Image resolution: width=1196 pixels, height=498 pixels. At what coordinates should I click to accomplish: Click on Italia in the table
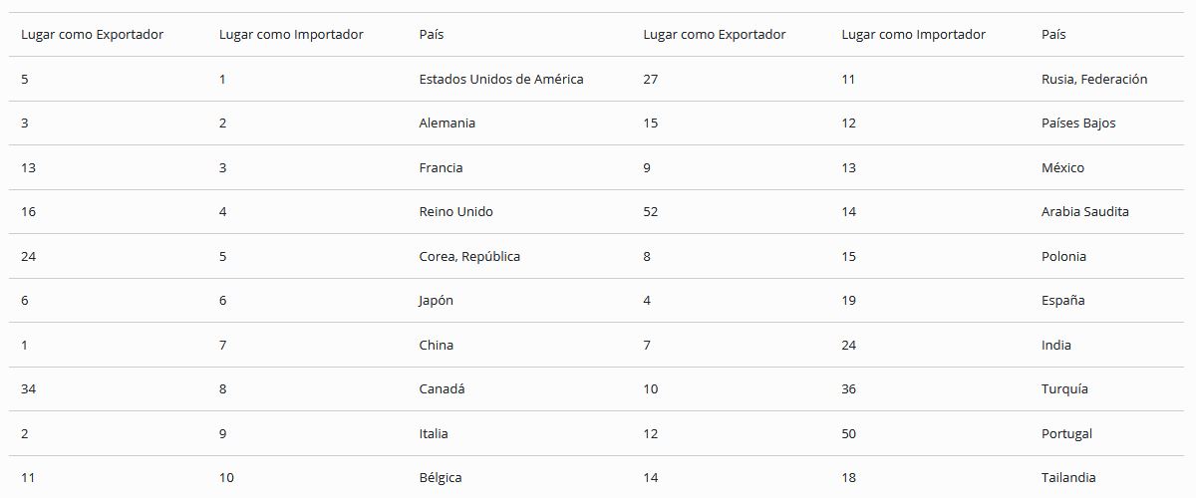[434, 433]
